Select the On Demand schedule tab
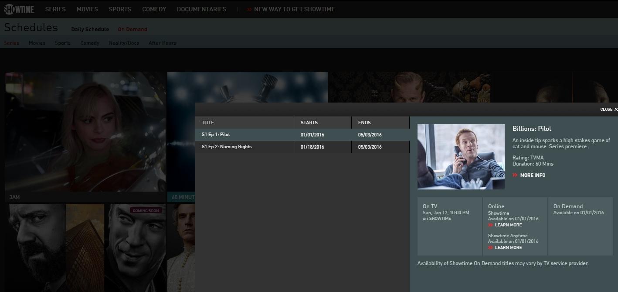618x292 pixels. click(132, 30)
